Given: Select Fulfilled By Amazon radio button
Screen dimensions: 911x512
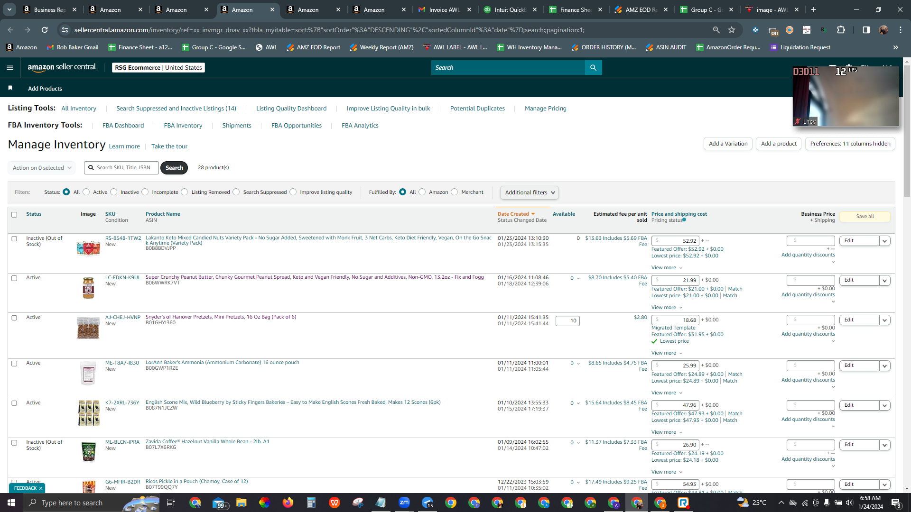Looking at the screenshot, I should [x=422, y=192].
